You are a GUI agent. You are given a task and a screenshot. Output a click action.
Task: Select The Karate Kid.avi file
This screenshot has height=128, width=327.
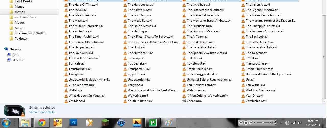click(x=140, y=10)
